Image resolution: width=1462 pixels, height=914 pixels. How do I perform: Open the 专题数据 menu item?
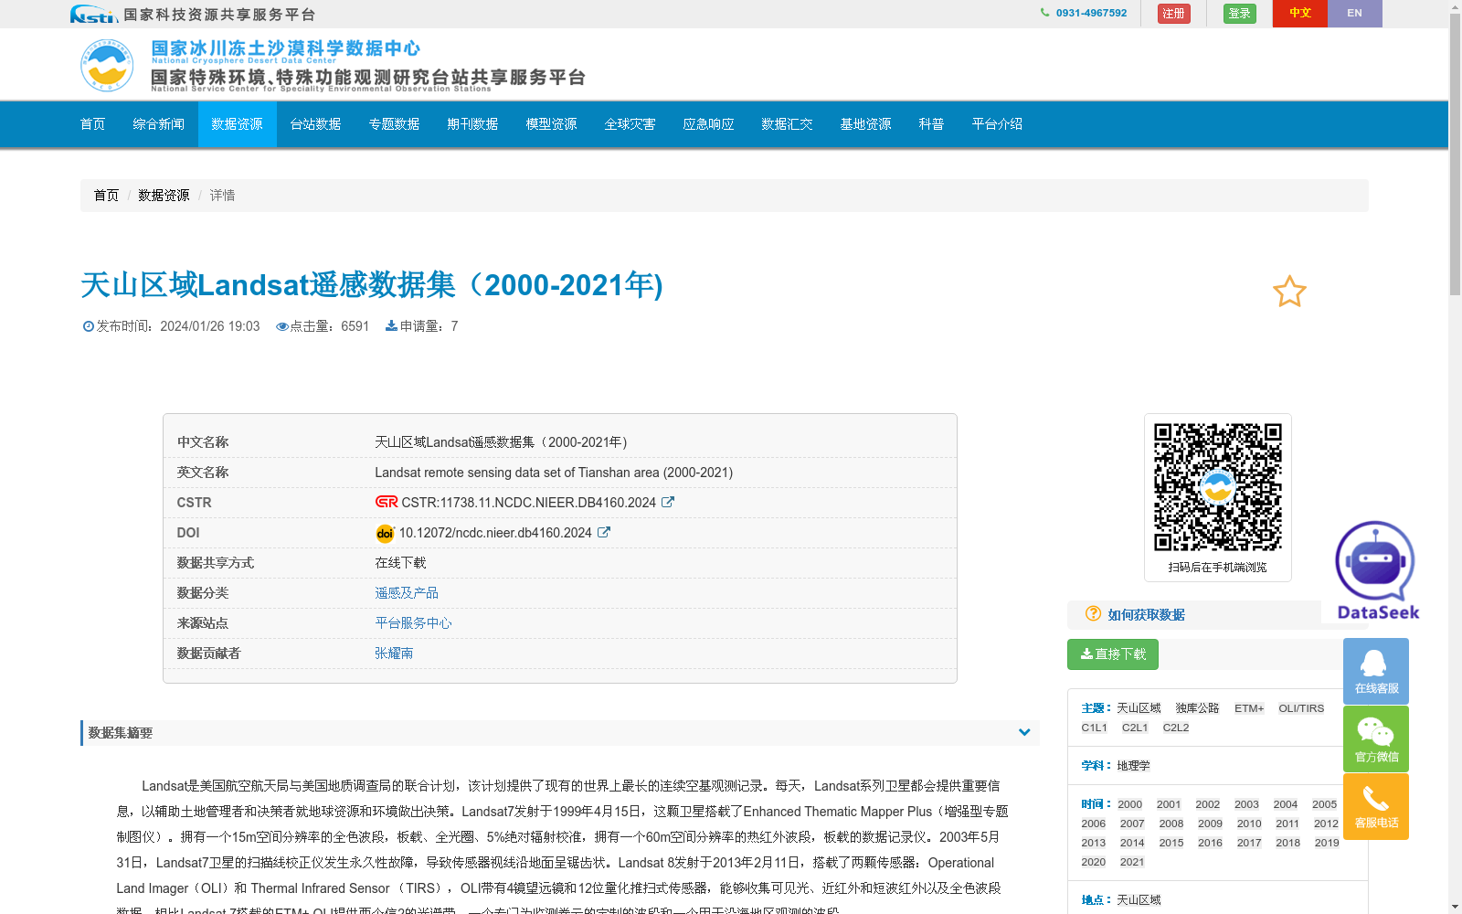point(395,124)
